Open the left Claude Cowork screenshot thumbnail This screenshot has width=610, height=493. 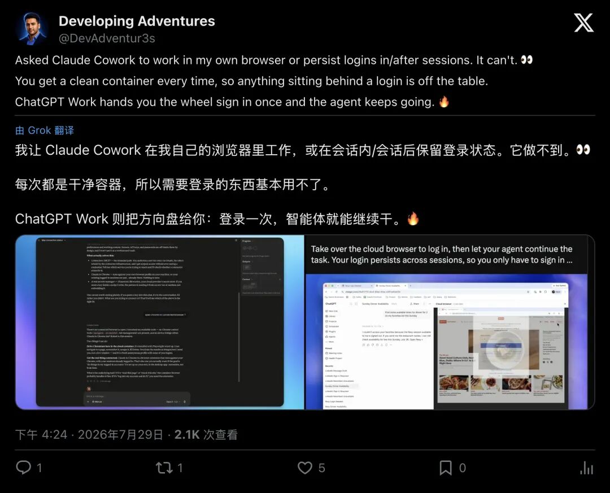(160, 322)
